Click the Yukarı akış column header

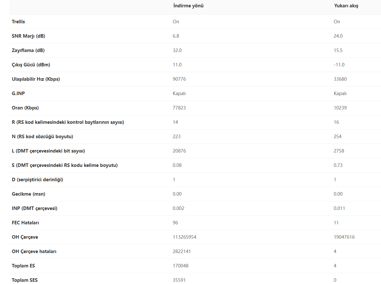[346, 6]
